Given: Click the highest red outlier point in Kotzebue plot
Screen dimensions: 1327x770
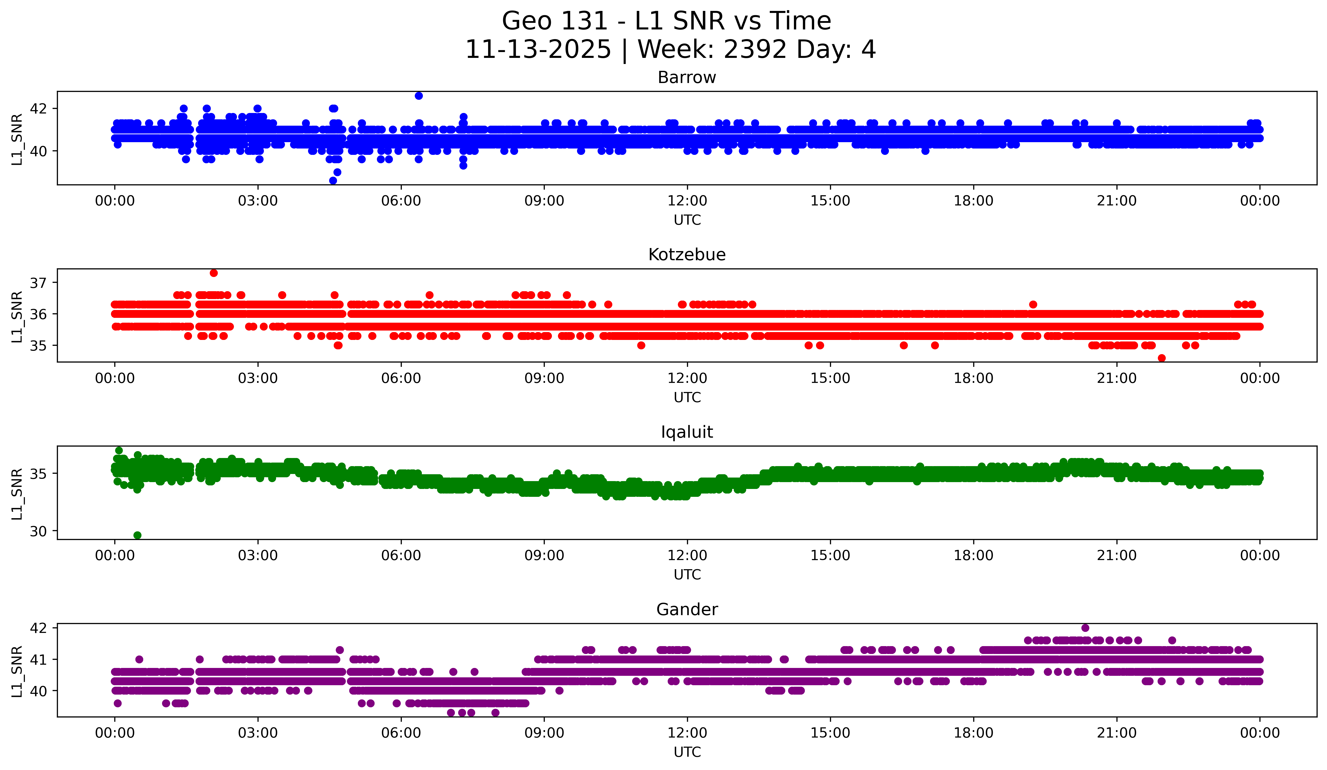Looking at the screenshot, I should click(214, 273).
